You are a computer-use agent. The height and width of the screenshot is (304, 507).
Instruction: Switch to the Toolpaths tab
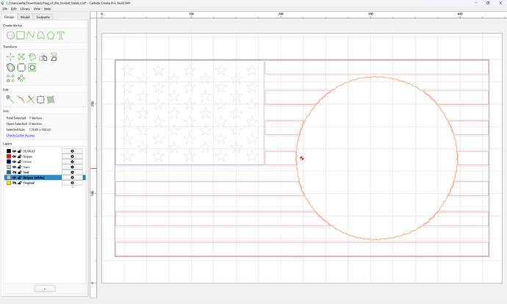click(x=43, y=17)
